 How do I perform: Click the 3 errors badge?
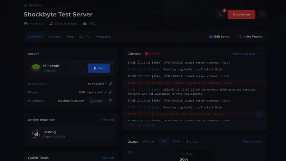(x=152, y=54)
